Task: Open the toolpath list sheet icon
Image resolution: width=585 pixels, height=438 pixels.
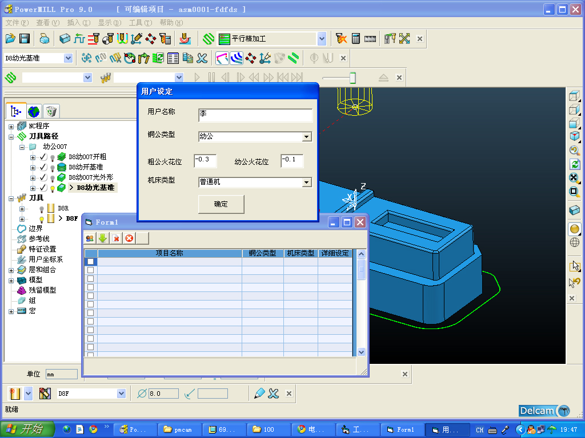Action: pos(173,58)
